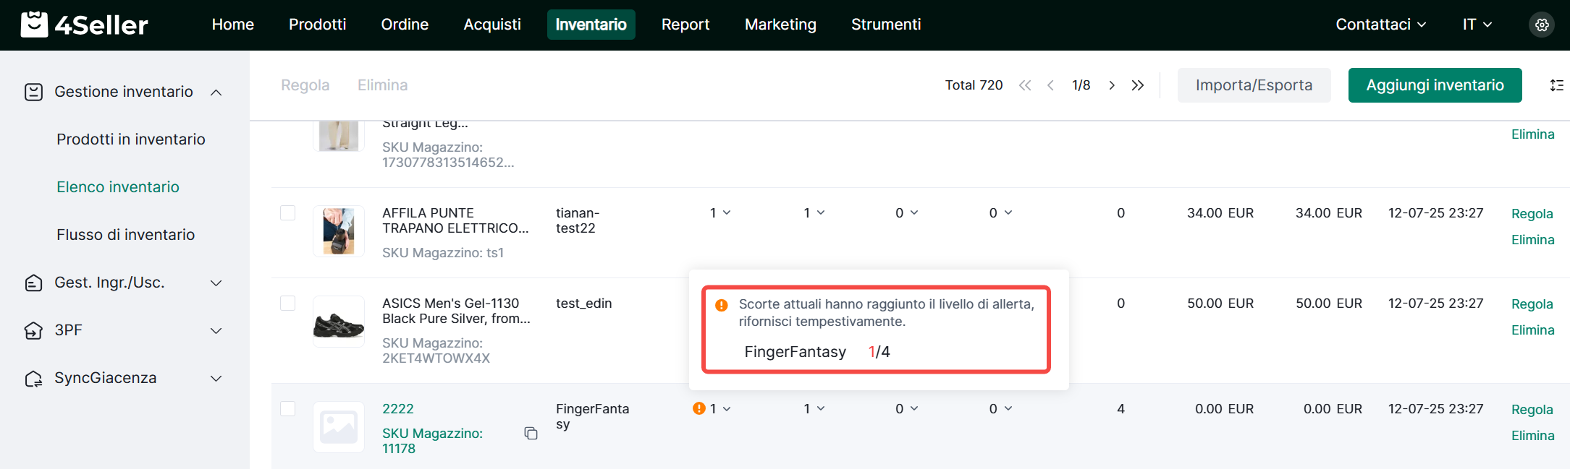Check the box for product 2222
Image resolution: width=1570 pixels, height=469 pixels.
[x=288, y=409]
